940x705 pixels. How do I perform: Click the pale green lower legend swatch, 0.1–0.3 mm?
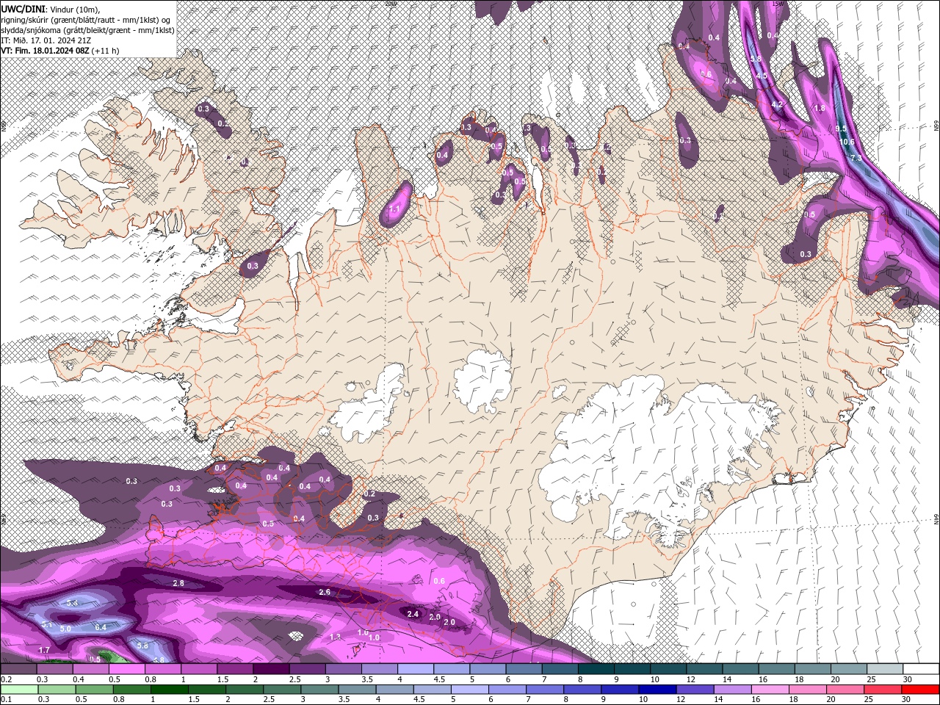pyautogui.click(x=18, y=690)
